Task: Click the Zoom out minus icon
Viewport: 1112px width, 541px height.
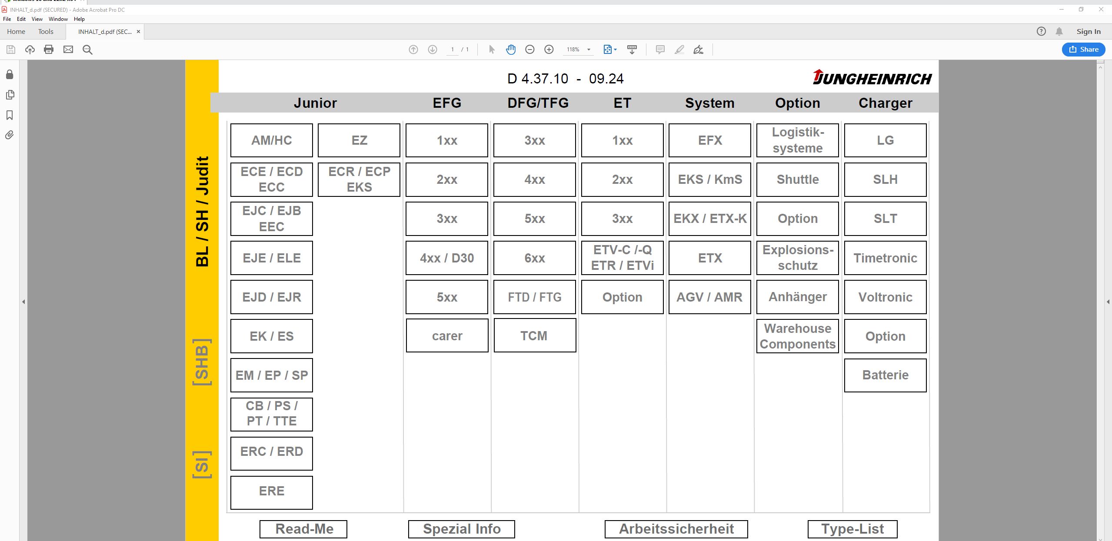Action: (529, 50)
